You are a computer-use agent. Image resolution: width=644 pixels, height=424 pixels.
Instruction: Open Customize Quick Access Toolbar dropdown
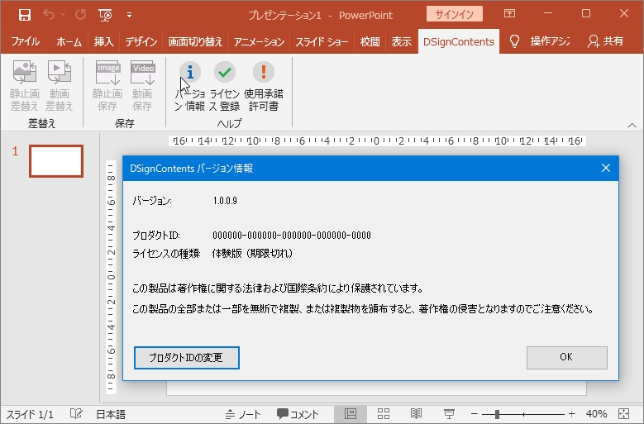tap(129, 15)
